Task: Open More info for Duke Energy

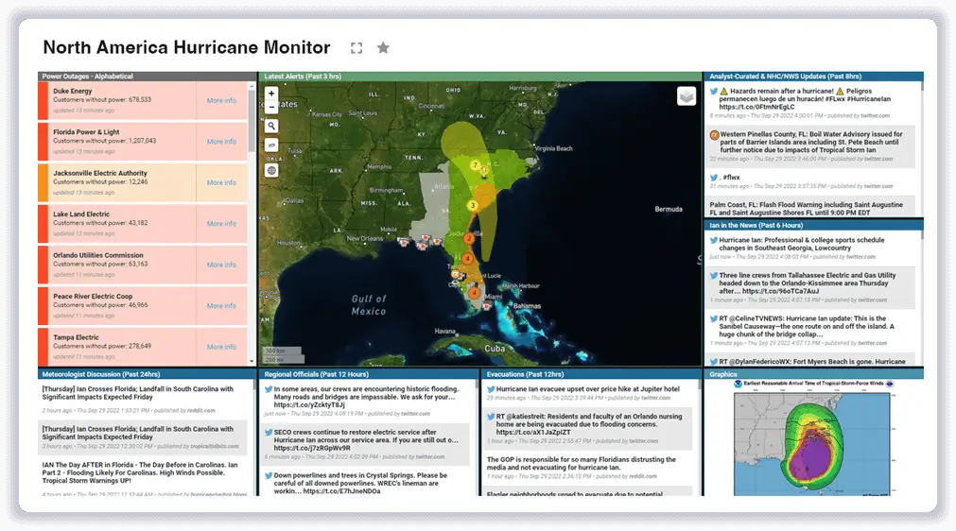Action: click(221, 100)
